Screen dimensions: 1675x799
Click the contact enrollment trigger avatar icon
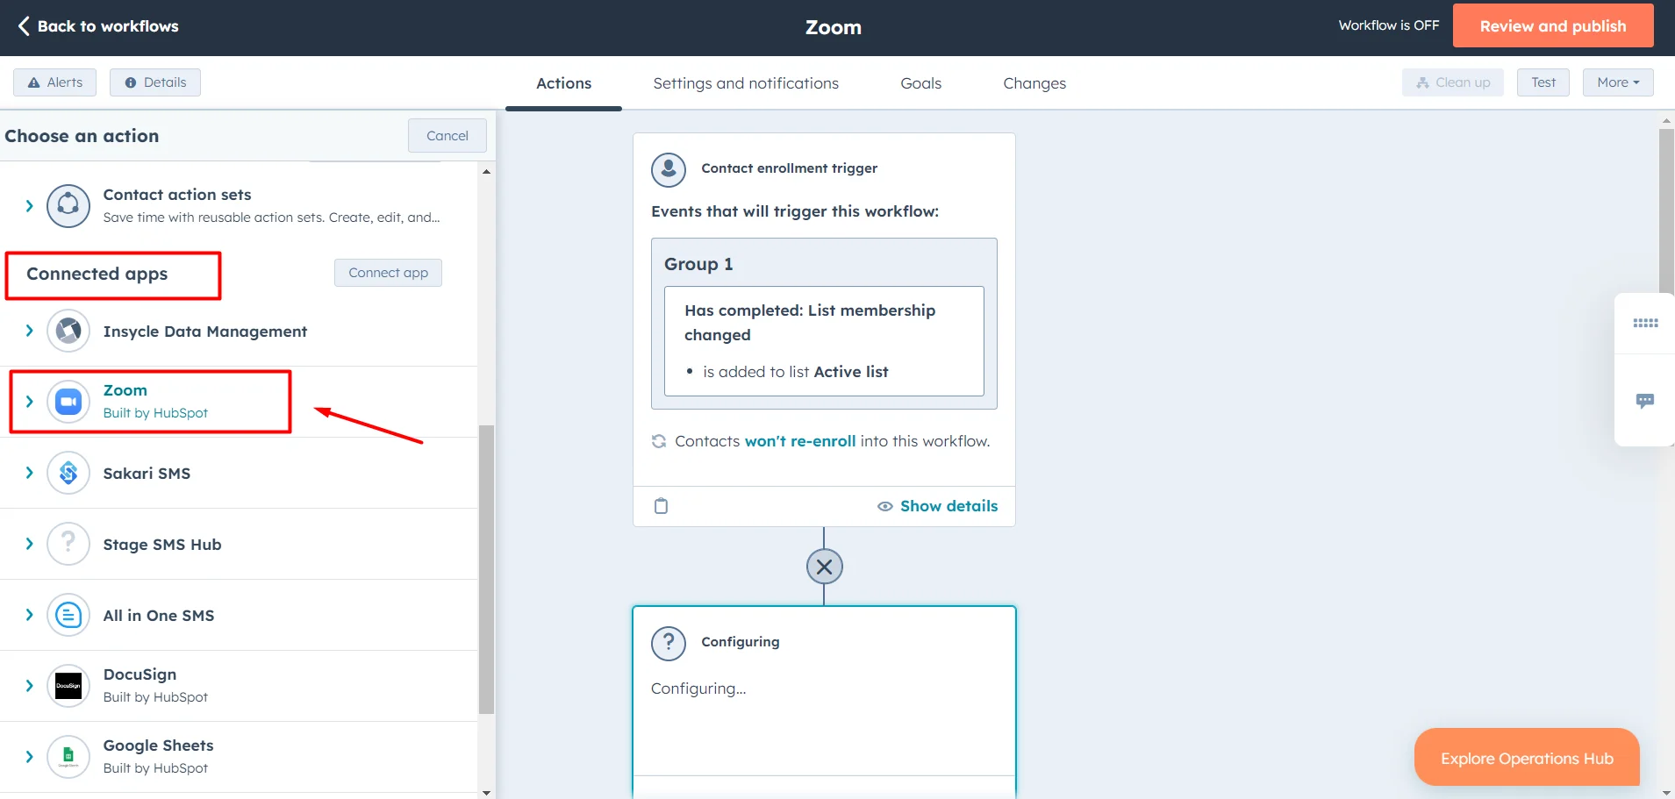[668, 169]
